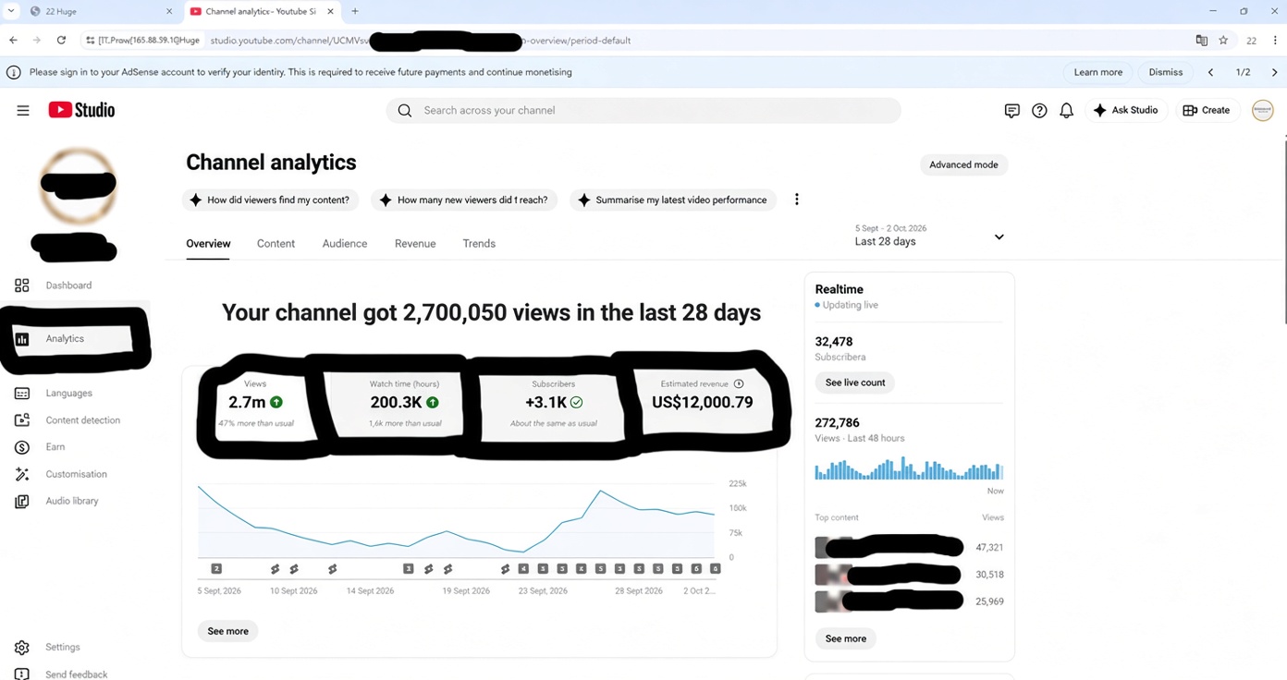Open the comments icon in the Studio header
This screenshot has width=1287, height=680.
(x=1011, y=110)
